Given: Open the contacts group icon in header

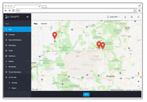Looking at the screenshot, I should pyautogui.click(x=132, y=17).
